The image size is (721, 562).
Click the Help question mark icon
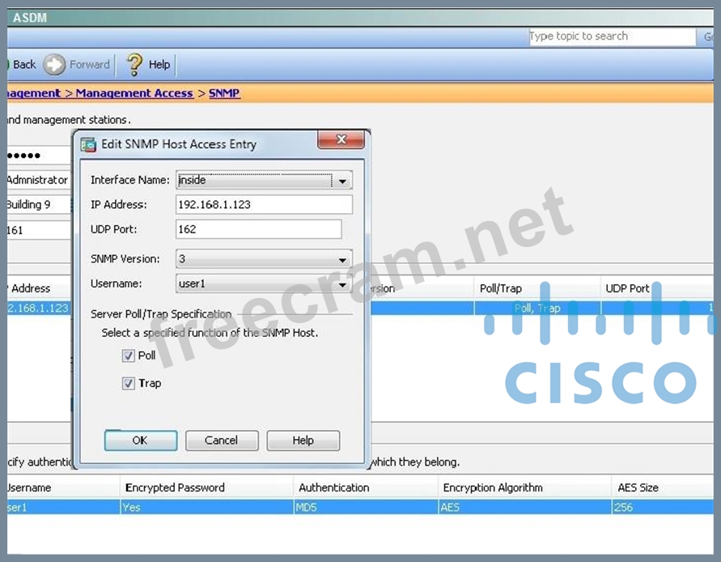click(134, 65)
